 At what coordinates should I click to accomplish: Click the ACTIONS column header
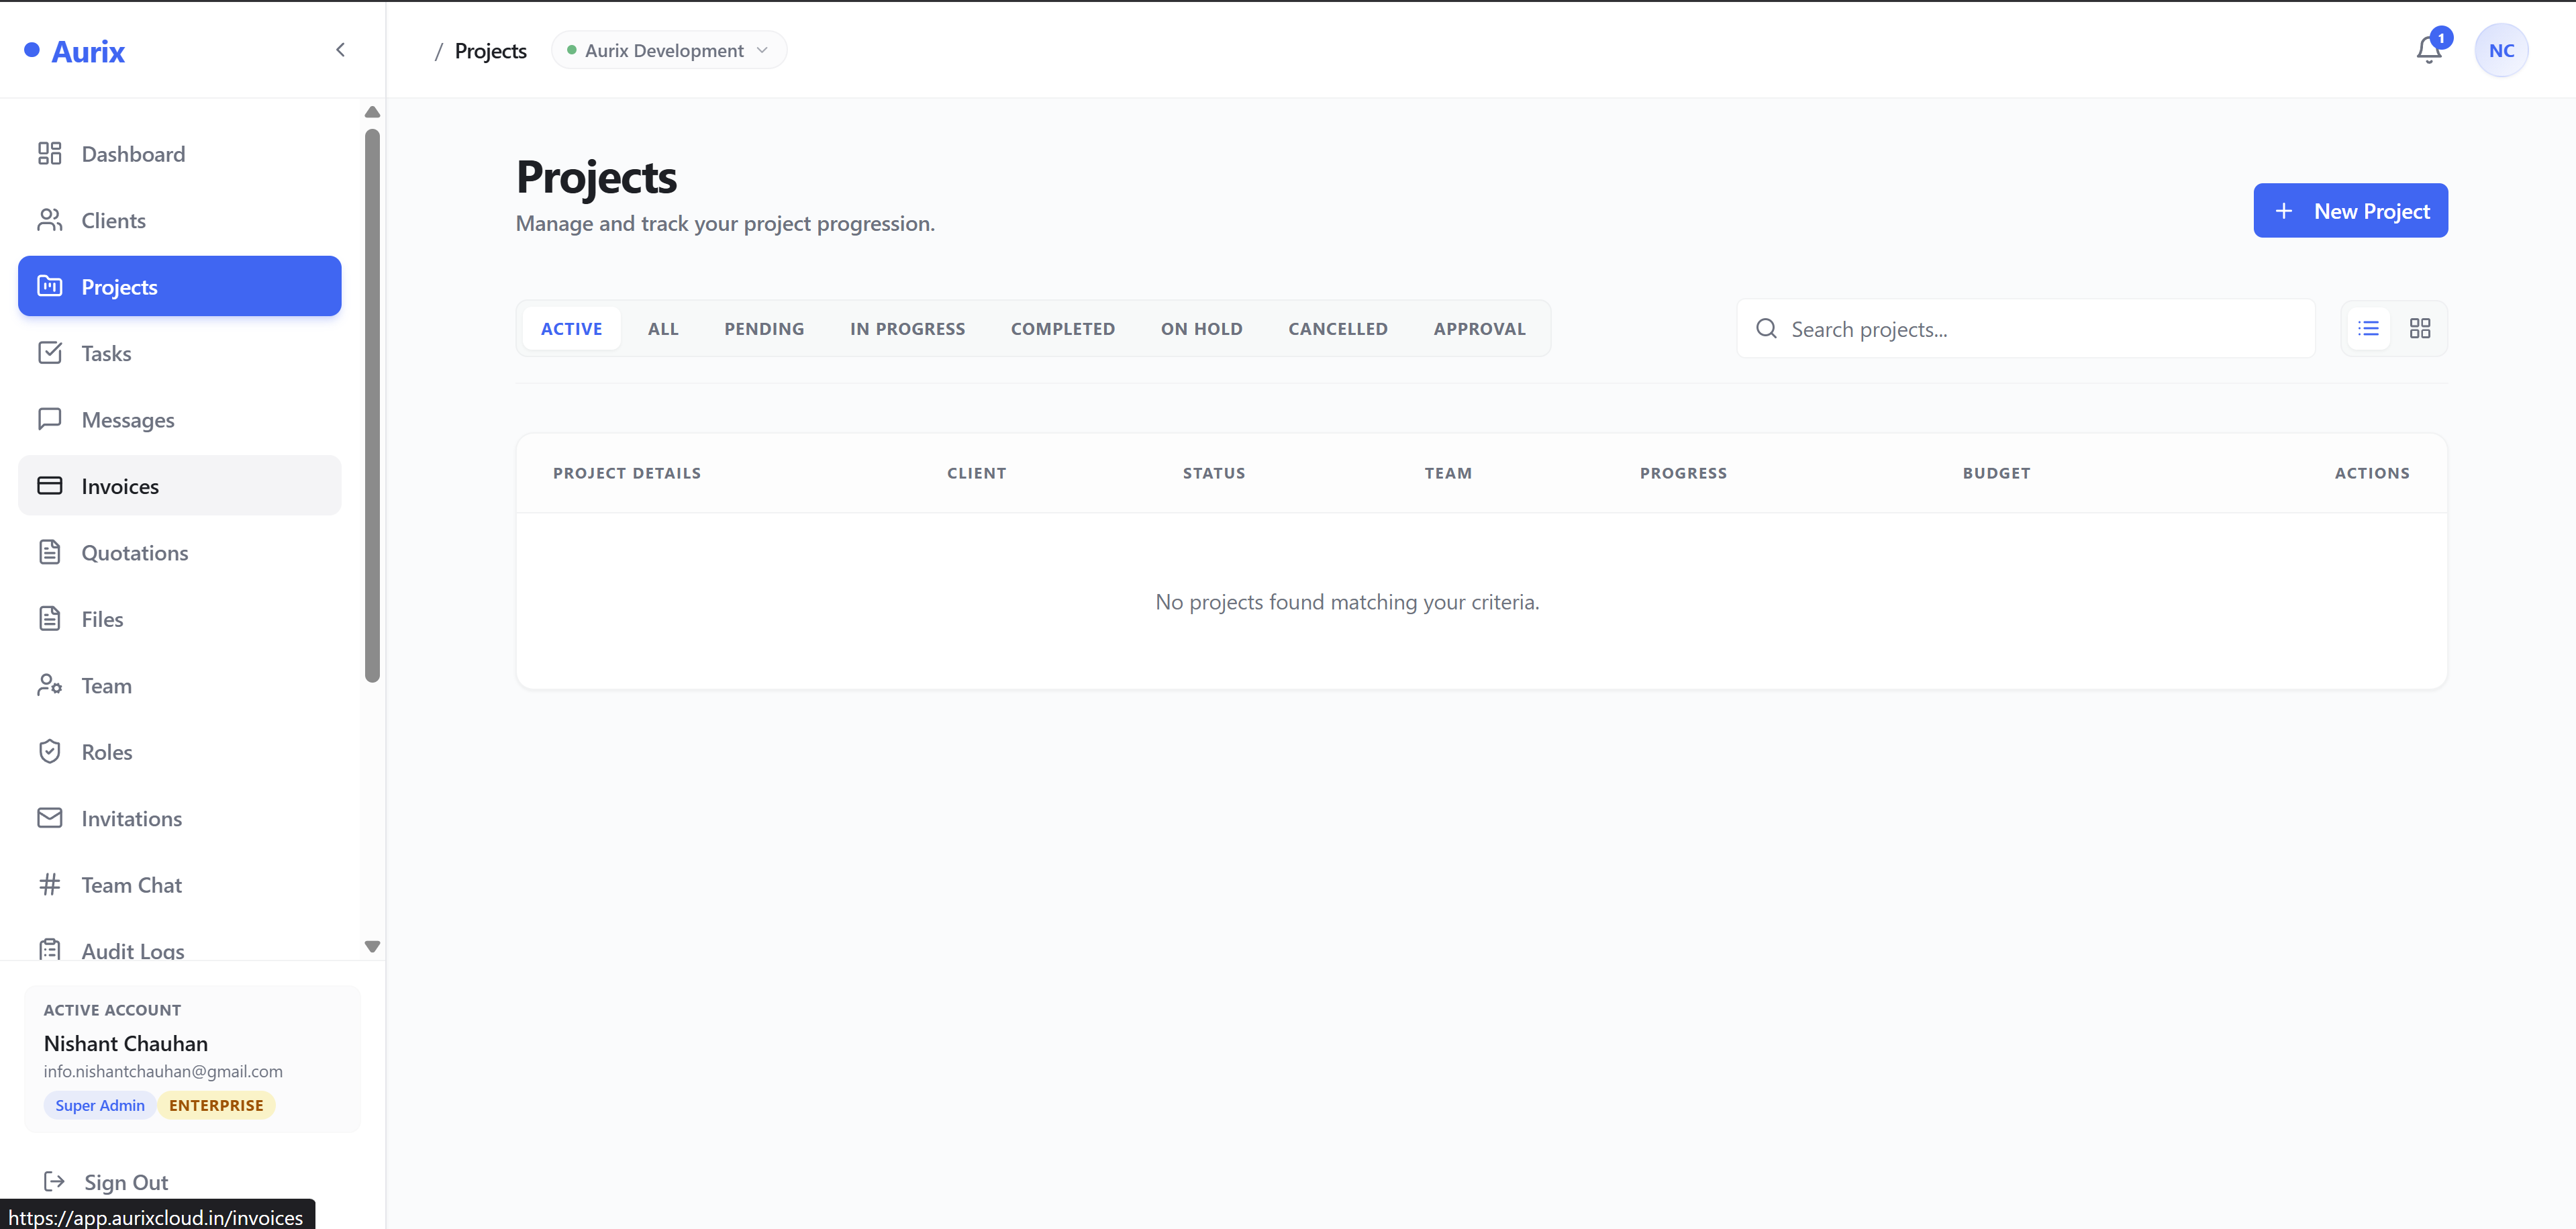[2372, 473]
